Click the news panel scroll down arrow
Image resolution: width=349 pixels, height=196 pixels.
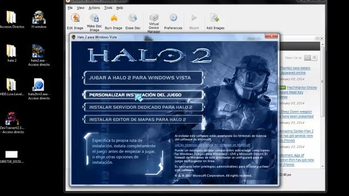322,167
